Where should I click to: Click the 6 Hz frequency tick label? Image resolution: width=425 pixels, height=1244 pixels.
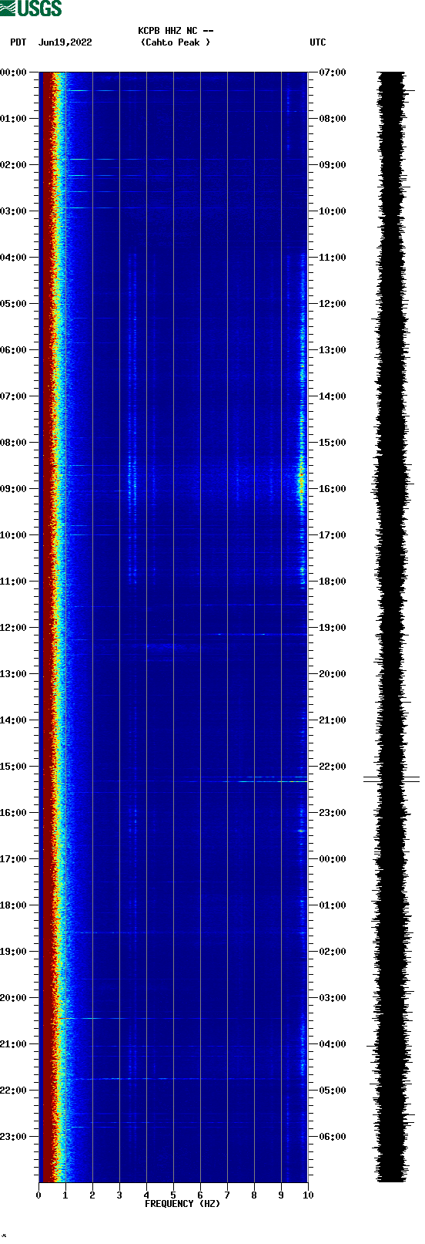click(x=200, y=1195)
